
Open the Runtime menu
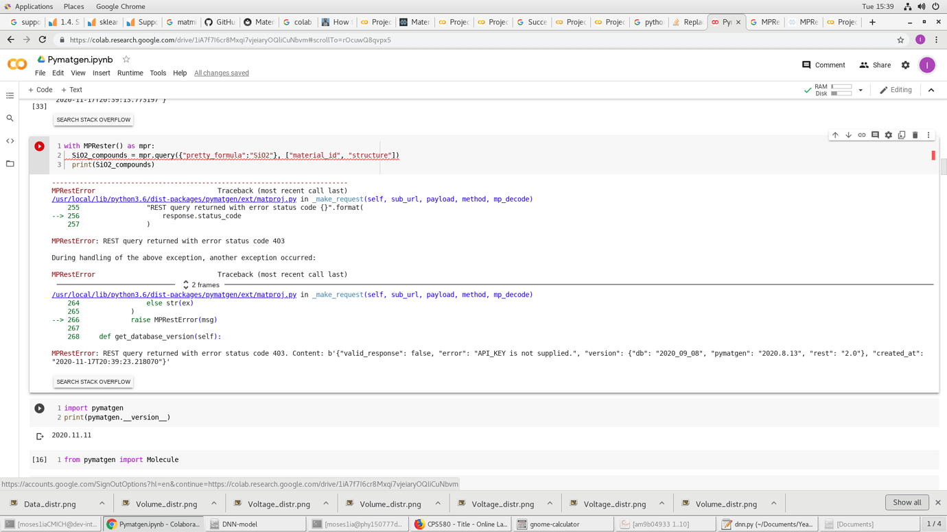pos(130,73)
